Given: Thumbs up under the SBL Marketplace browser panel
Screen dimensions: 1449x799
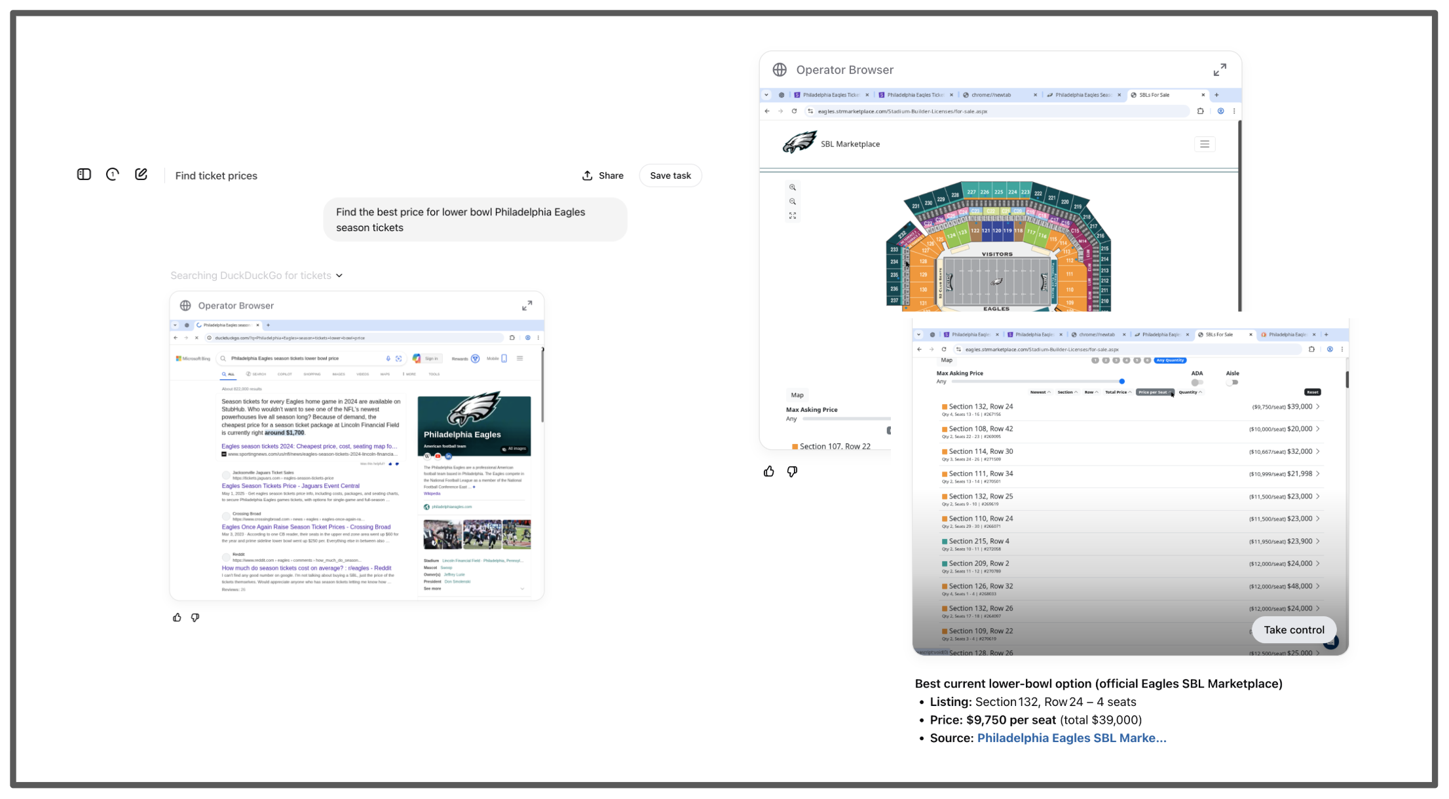Looking at the screenshot, I should coord(769,472).
